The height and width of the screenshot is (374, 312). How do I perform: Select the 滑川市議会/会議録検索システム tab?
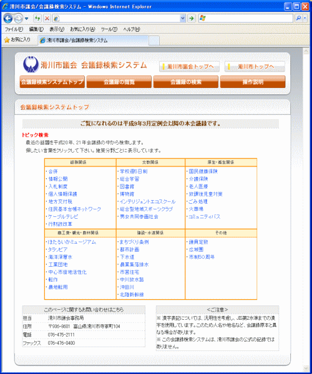[x=94, y=41]
